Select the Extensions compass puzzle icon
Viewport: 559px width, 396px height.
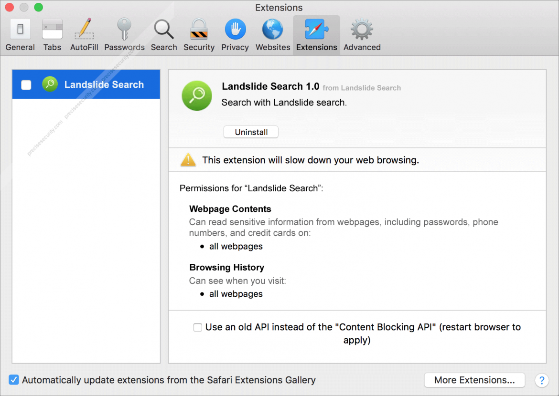click(x=316, y=35)
